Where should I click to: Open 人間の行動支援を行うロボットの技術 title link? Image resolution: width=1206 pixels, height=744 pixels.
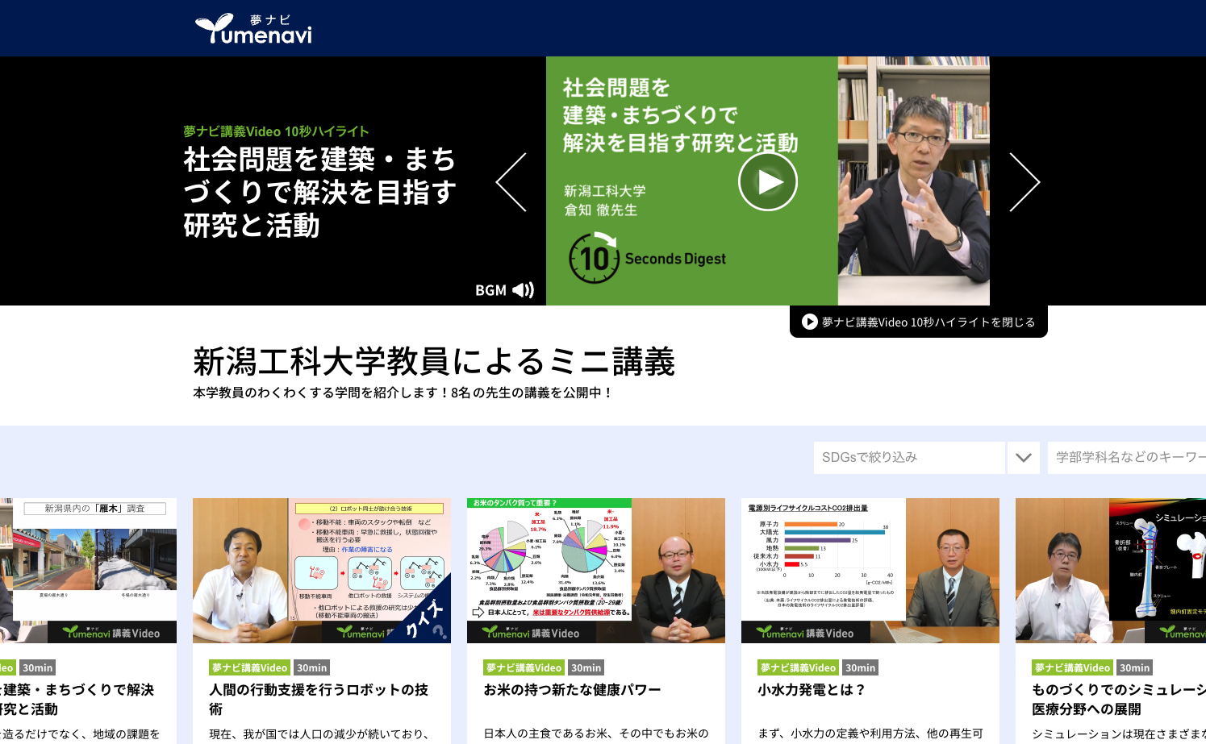click(319, 699)
